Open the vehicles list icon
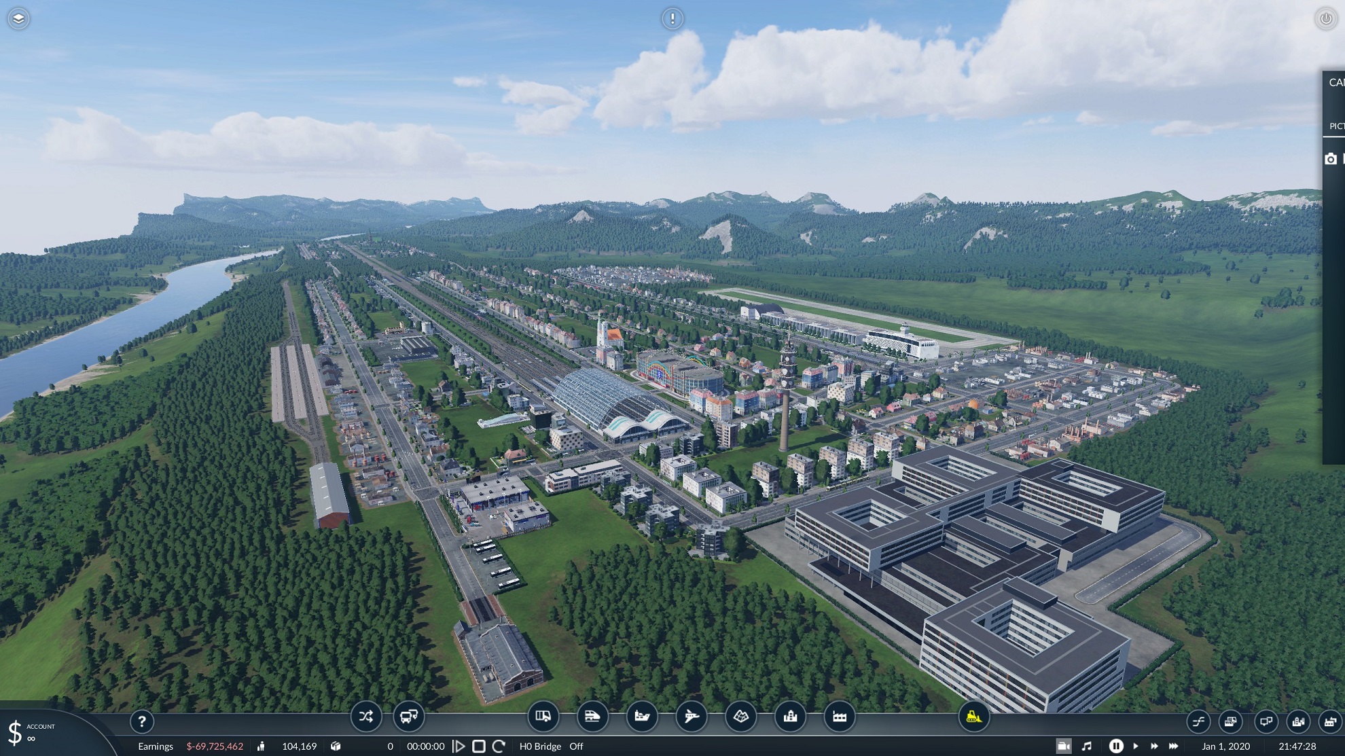1345x756 pixels. (1231, 721)
